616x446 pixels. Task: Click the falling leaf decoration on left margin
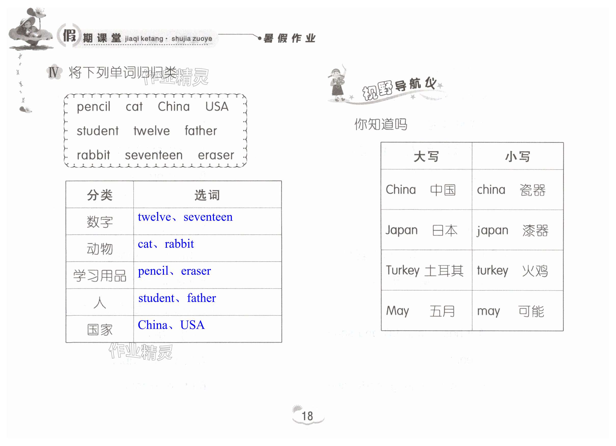point(25,109)
